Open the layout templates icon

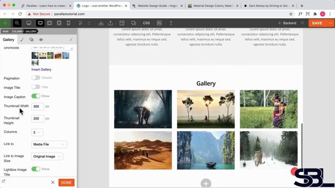pyautogui.click(x=122, y=23)
